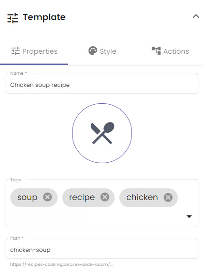Click the Name field with Chicken soup recipe
The image size is (204, 272).
pos(102,84)
